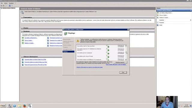Viewport: 192px width, 108px height.
Task: Select Riepilogo step in wizard sidebar
Action: coord(68,52)
